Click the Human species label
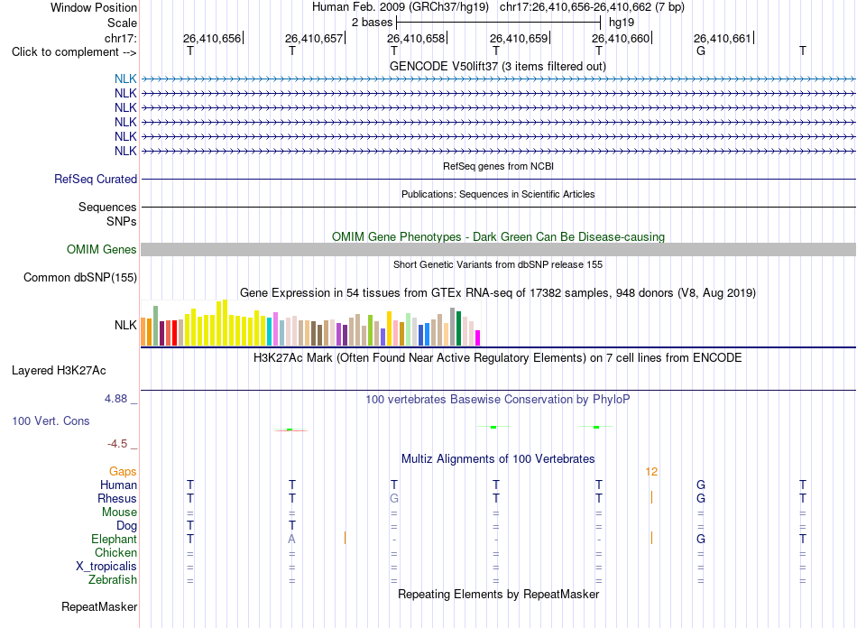Viewport: 857px width, 628px height. click(x=118, y=485)
